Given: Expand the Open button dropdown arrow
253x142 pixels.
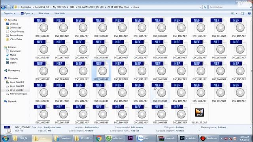Looking at the screenshot, I should (x=32, y=13).
